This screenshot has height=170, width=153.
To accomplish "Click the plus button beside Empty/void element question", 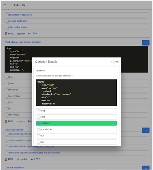I will pyautogui.click(x=146, y=130).
